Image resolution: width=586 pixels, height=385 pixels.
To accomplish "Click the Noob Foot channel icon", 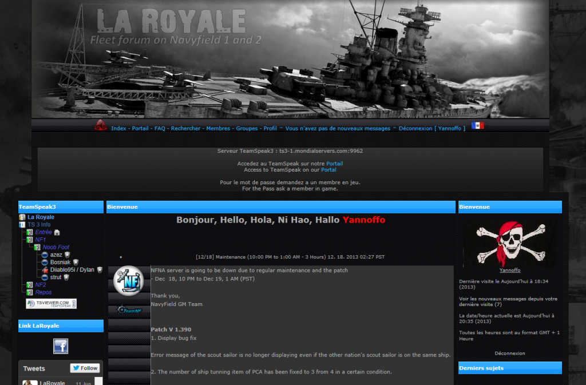I will (37, 247).
